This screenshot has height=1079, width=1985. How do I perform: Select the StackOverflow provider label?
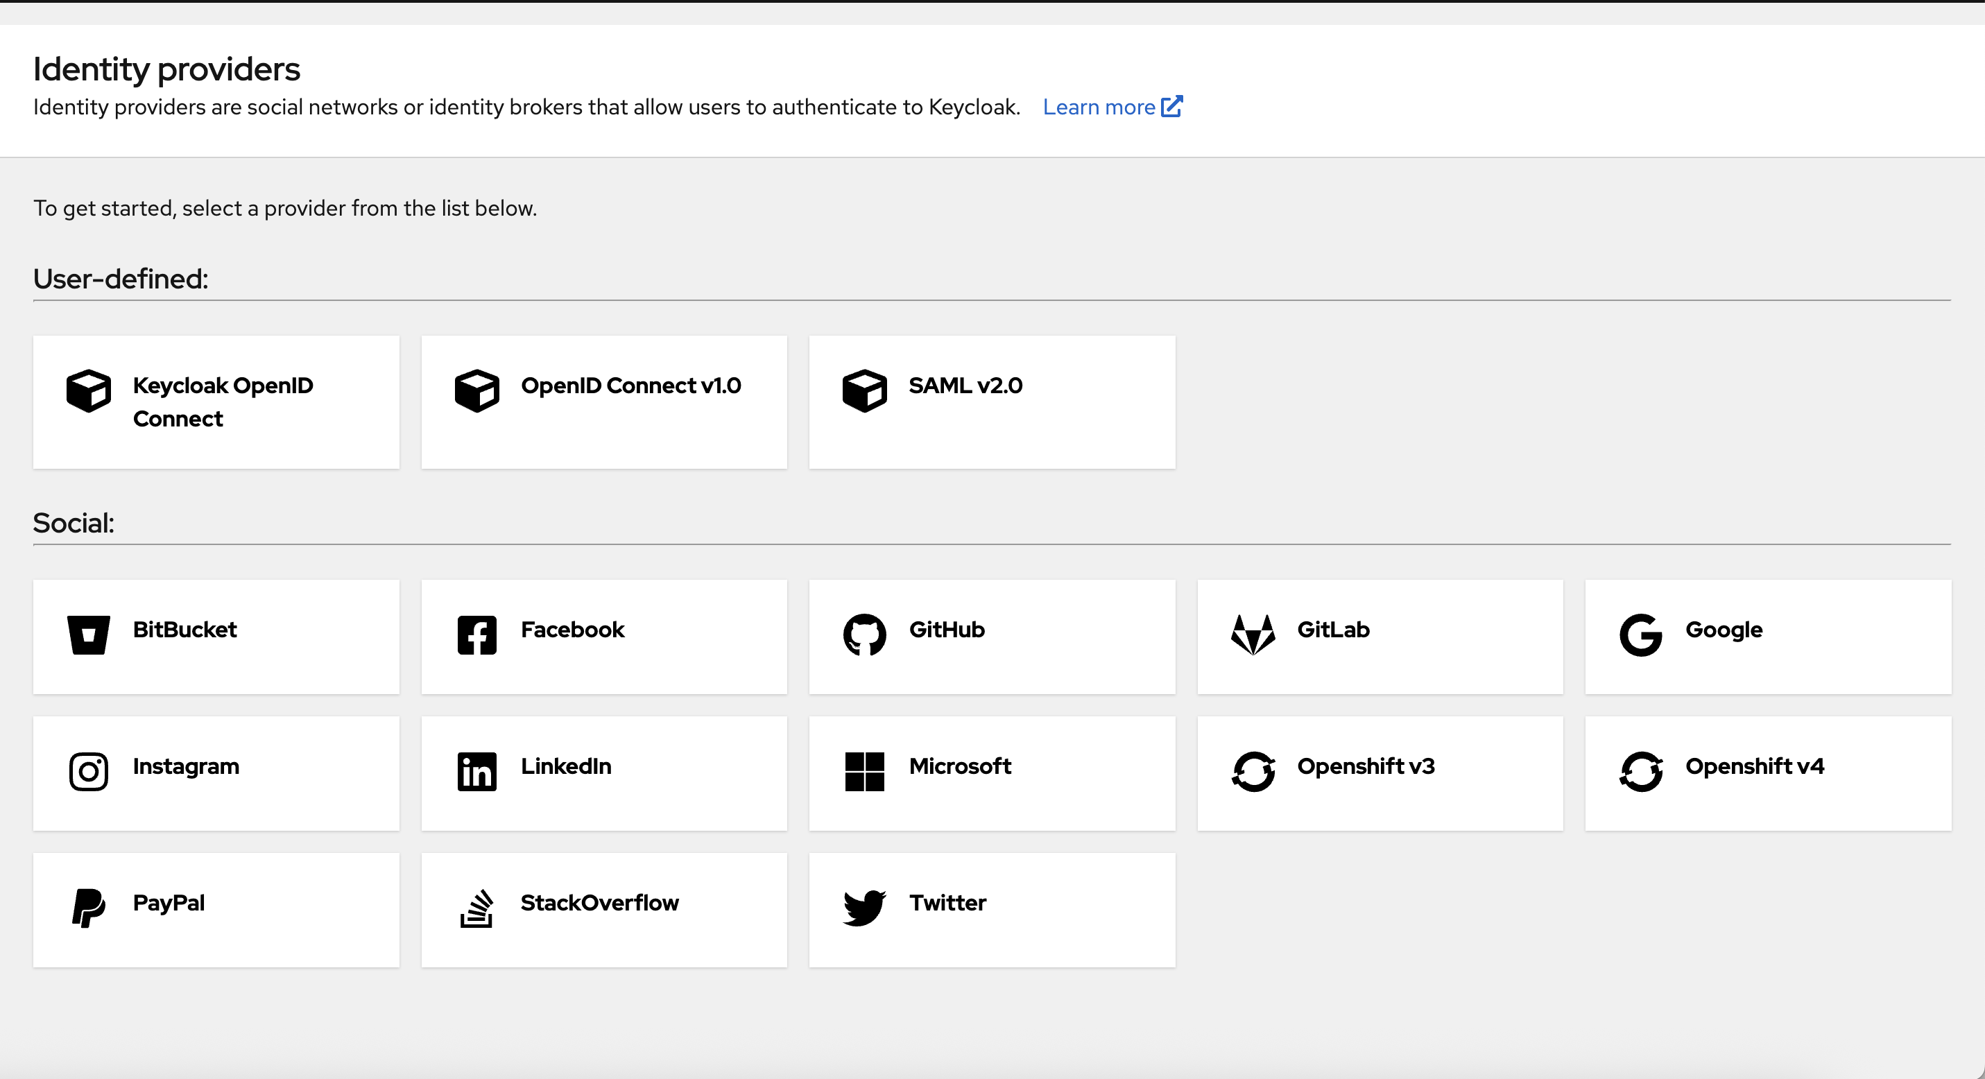(x=600, y=903)
